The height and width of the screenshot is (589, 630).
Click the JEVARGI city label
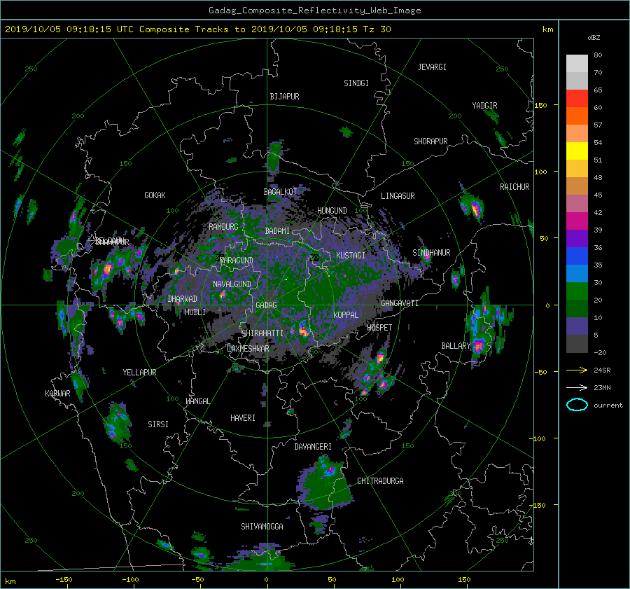pyautogui.click(x=432, y=67)
